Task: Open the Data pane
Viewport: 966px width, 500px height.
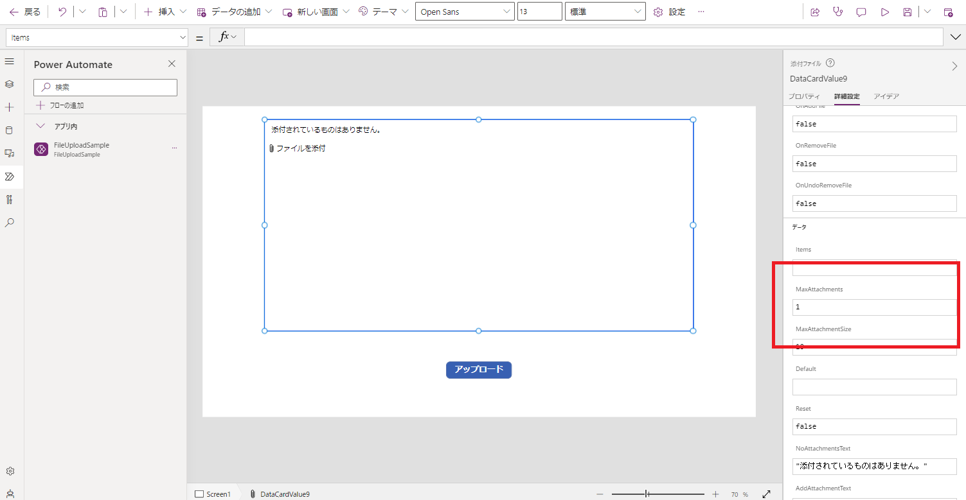Action: [x=9, y=130]
